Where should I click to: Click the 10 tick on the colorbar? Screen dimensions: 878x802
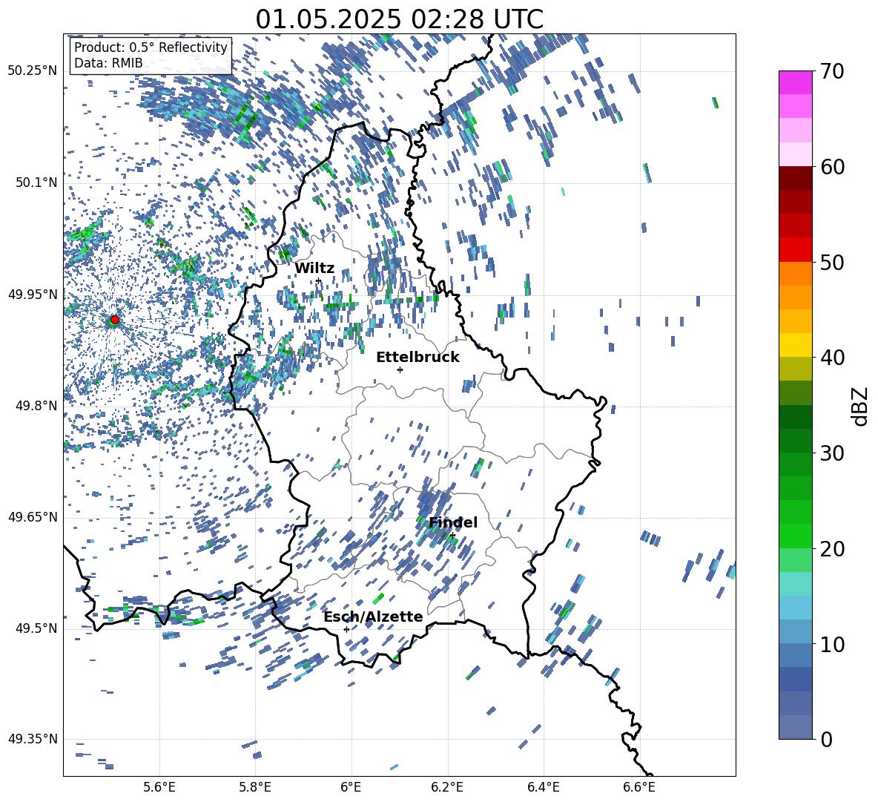click(832, 644)
